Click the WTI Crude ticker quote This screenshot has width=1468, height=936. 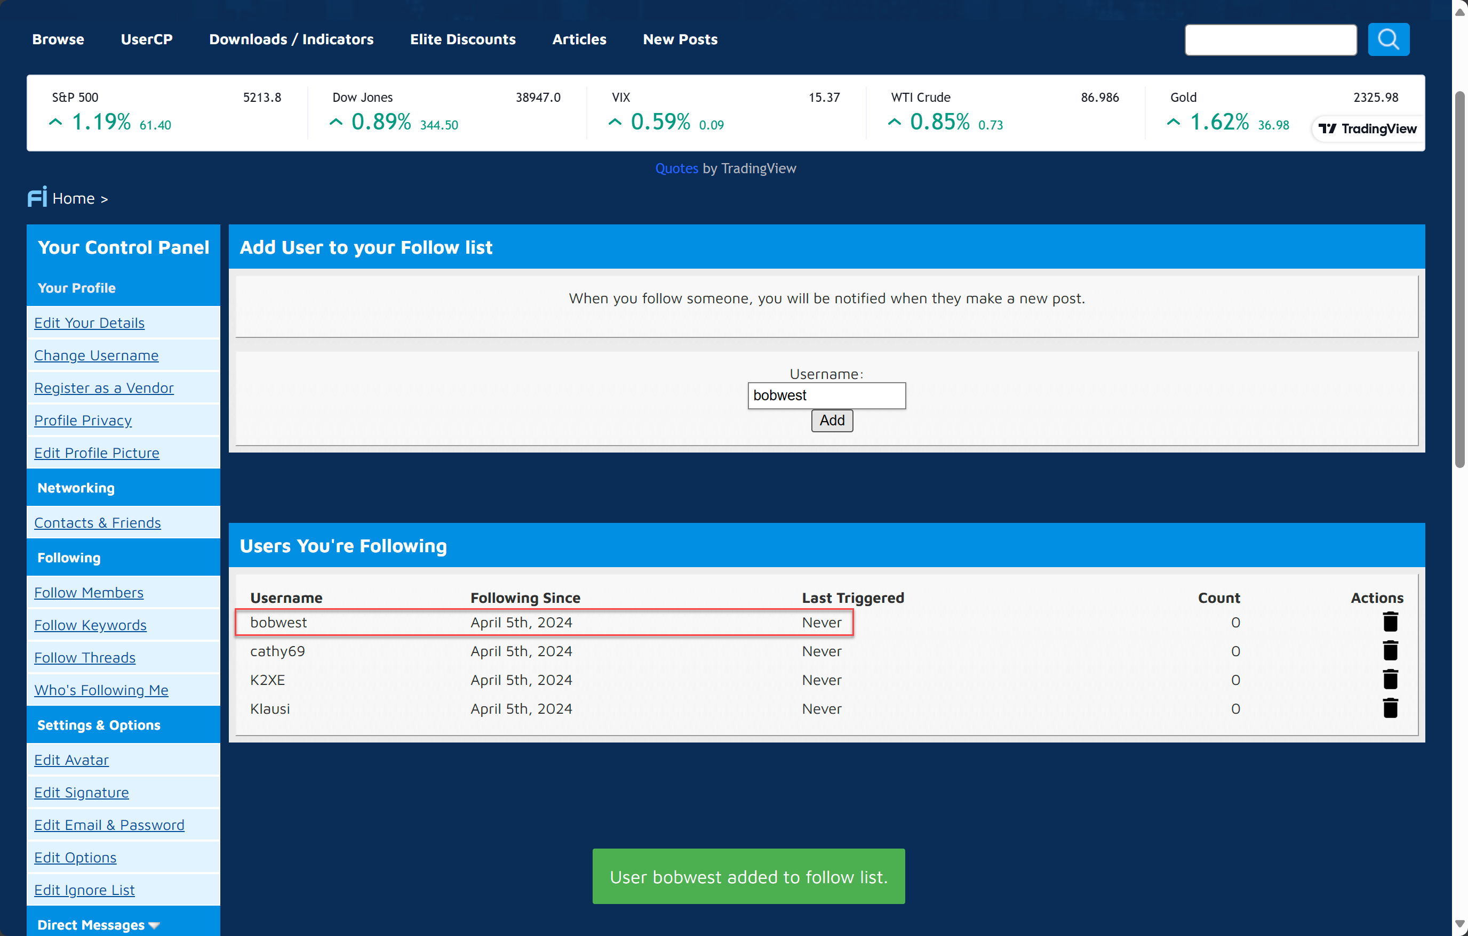[1004, 112]
